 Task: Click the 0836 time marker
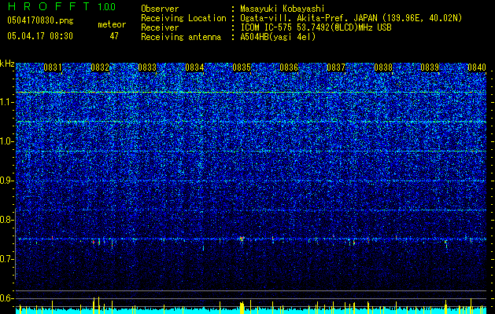point(289,68)
